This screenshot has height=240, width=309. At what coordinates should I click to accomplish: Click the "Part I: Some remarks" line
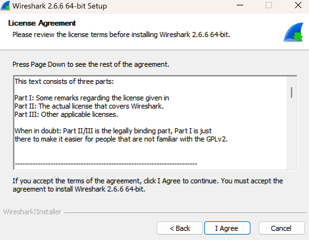pos(92,98)
